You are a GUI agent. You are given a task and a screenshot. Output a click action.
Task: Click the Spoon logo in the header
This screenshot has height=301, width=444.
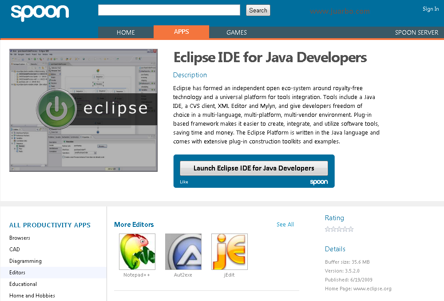pos(40,12)
